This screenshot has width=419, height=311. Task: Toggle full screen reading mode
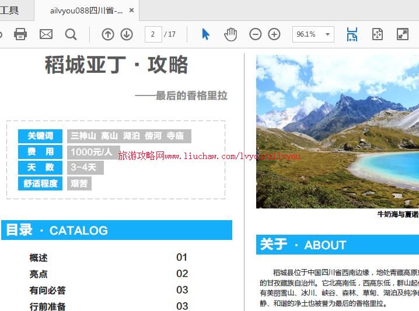(x=403, y=34)
